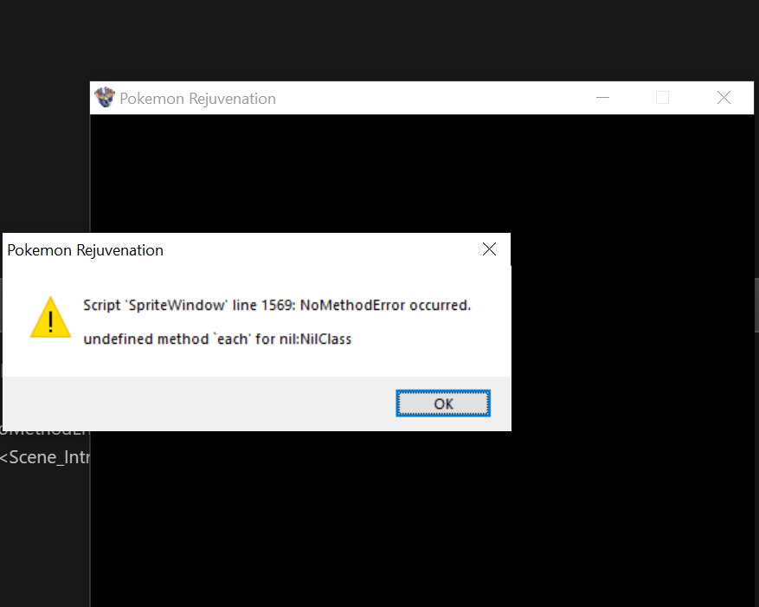This screenshot has width=759, height=607.
Task: Select "undefined method `each' for nil:NilClass" text
Action: click(217, 339)
